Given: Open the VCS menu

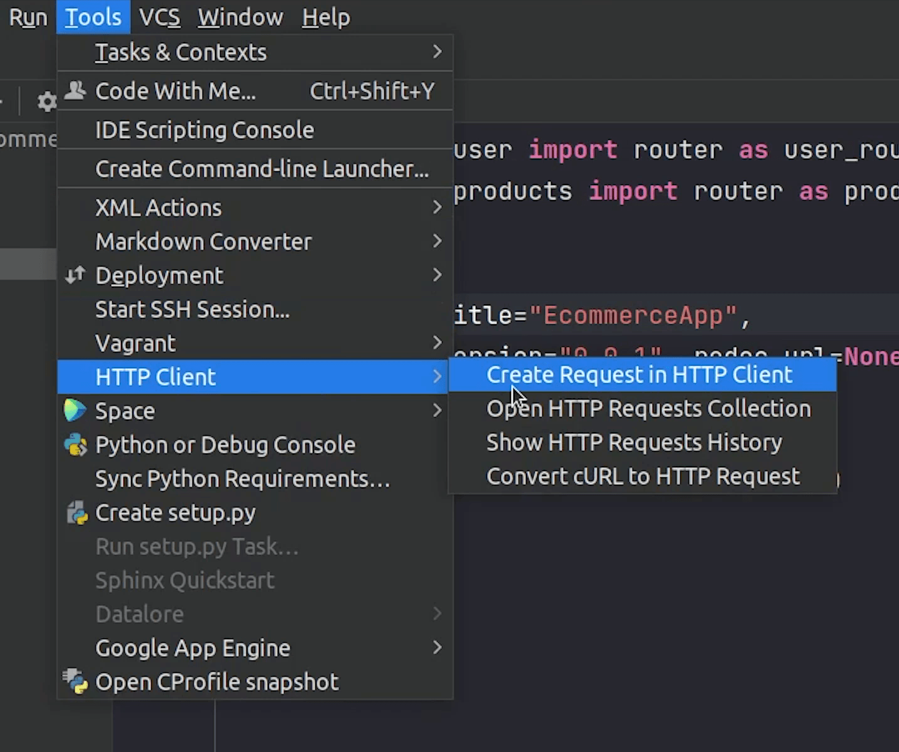Looking at the screenshot, I should (x=159, y=17).
